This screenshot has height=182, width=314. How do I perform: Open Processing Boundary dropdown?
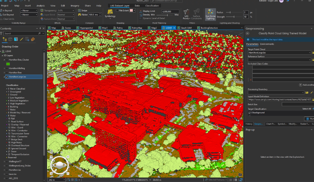pos(303,92)
